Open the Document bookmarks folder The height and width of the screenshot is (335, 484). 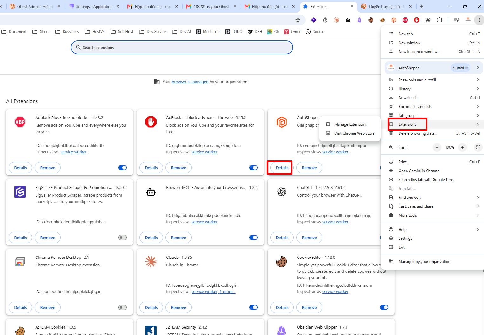[x=14, y=32]
